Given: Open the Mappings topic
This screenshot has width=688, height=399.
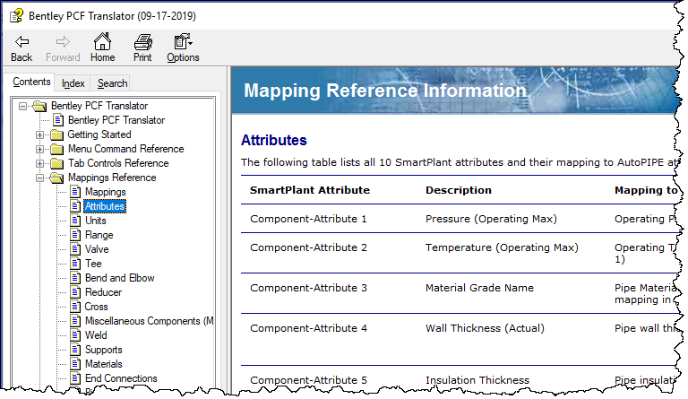Looking at the screenshot, I should 106,192.
